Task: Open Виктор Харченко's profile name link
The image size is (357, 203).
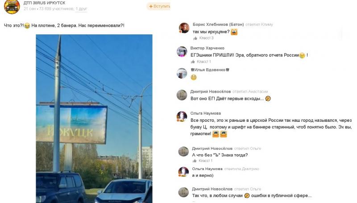Action: 207,48
